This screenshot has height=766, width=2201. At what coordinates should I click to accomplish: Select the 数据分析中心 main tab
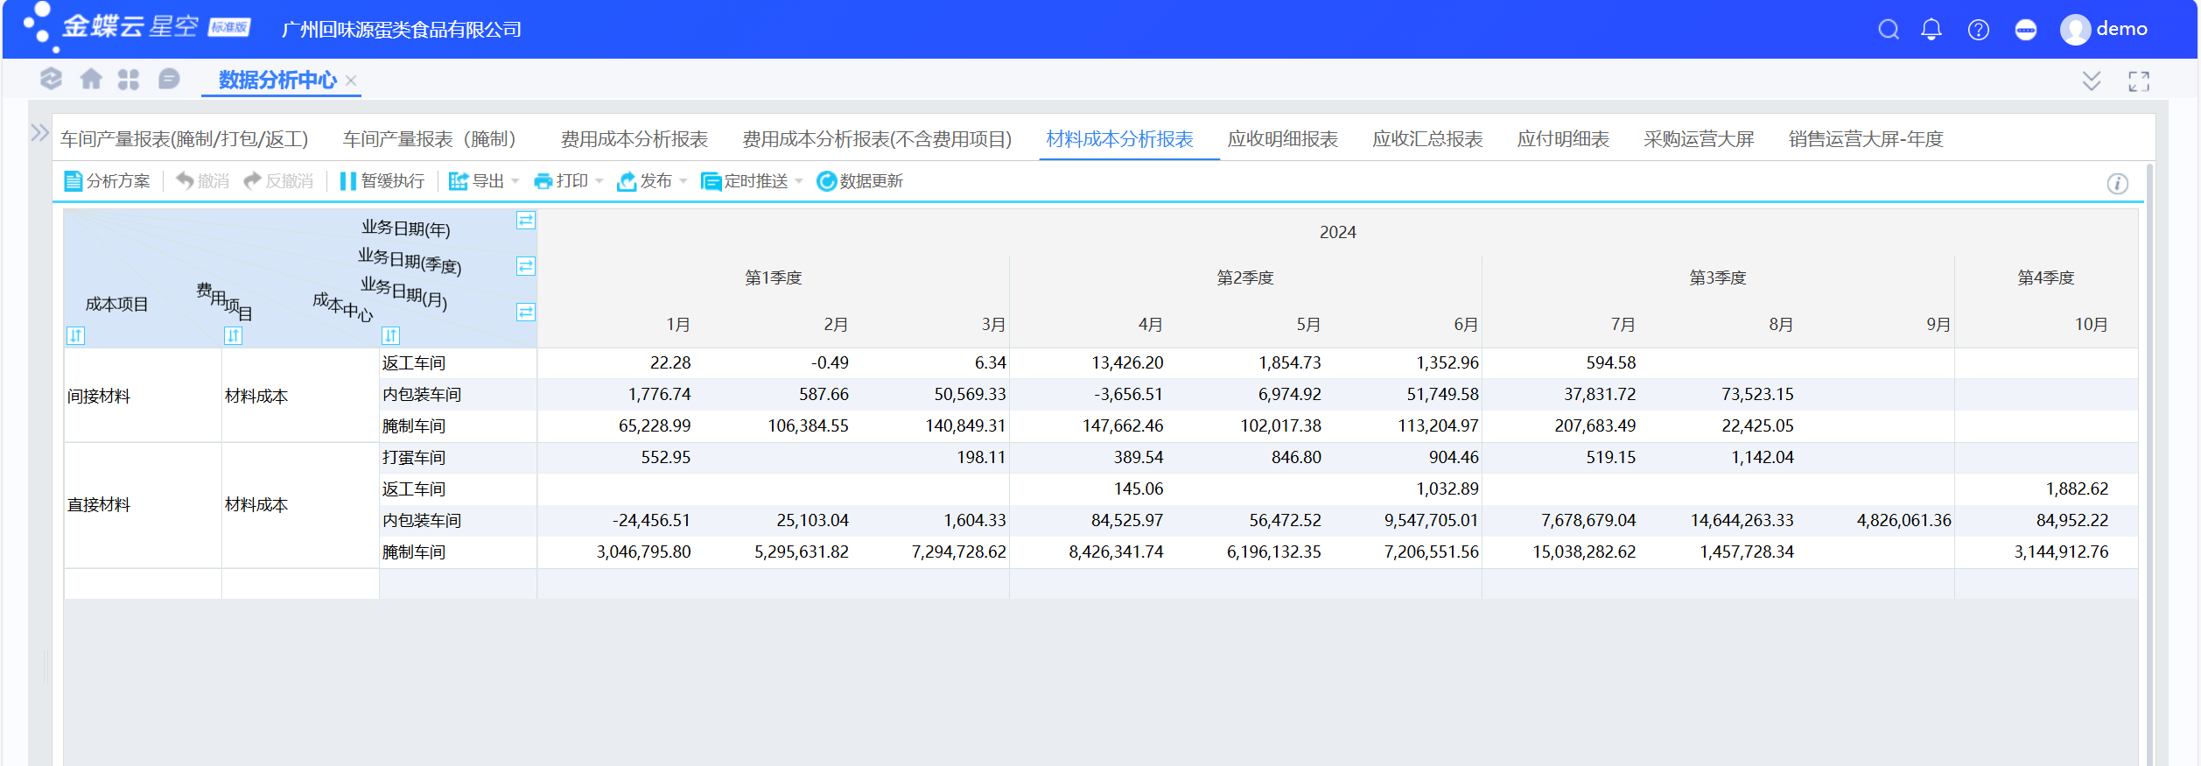tap(277, 81)
